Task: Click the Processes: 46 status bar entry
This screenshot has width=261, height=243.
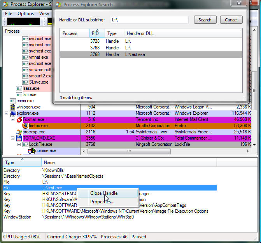Action: point(114,237)
